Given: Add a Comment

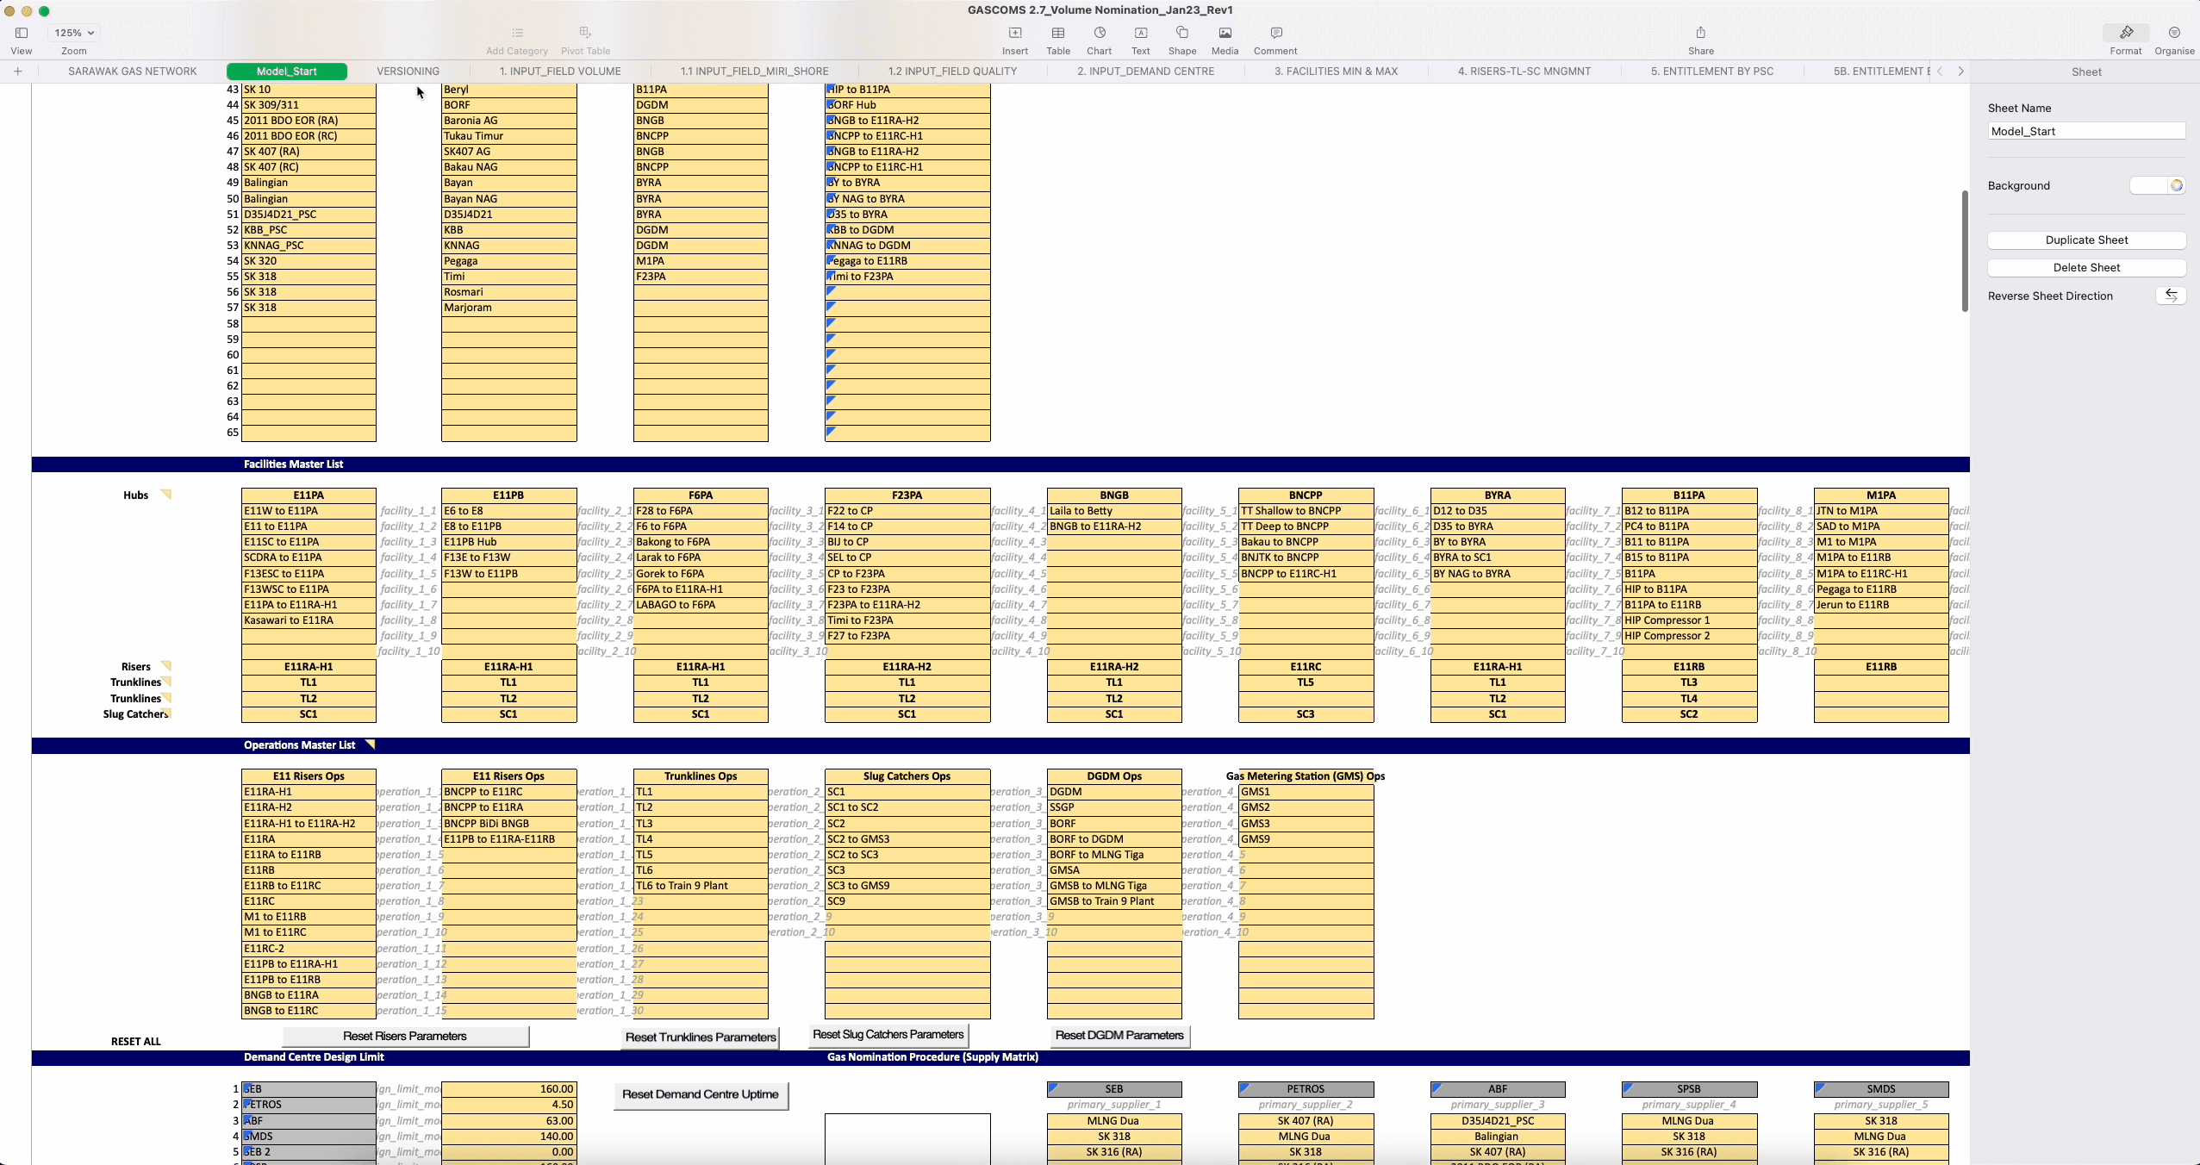Looking at the screenshot, I should coord(1275,33).
